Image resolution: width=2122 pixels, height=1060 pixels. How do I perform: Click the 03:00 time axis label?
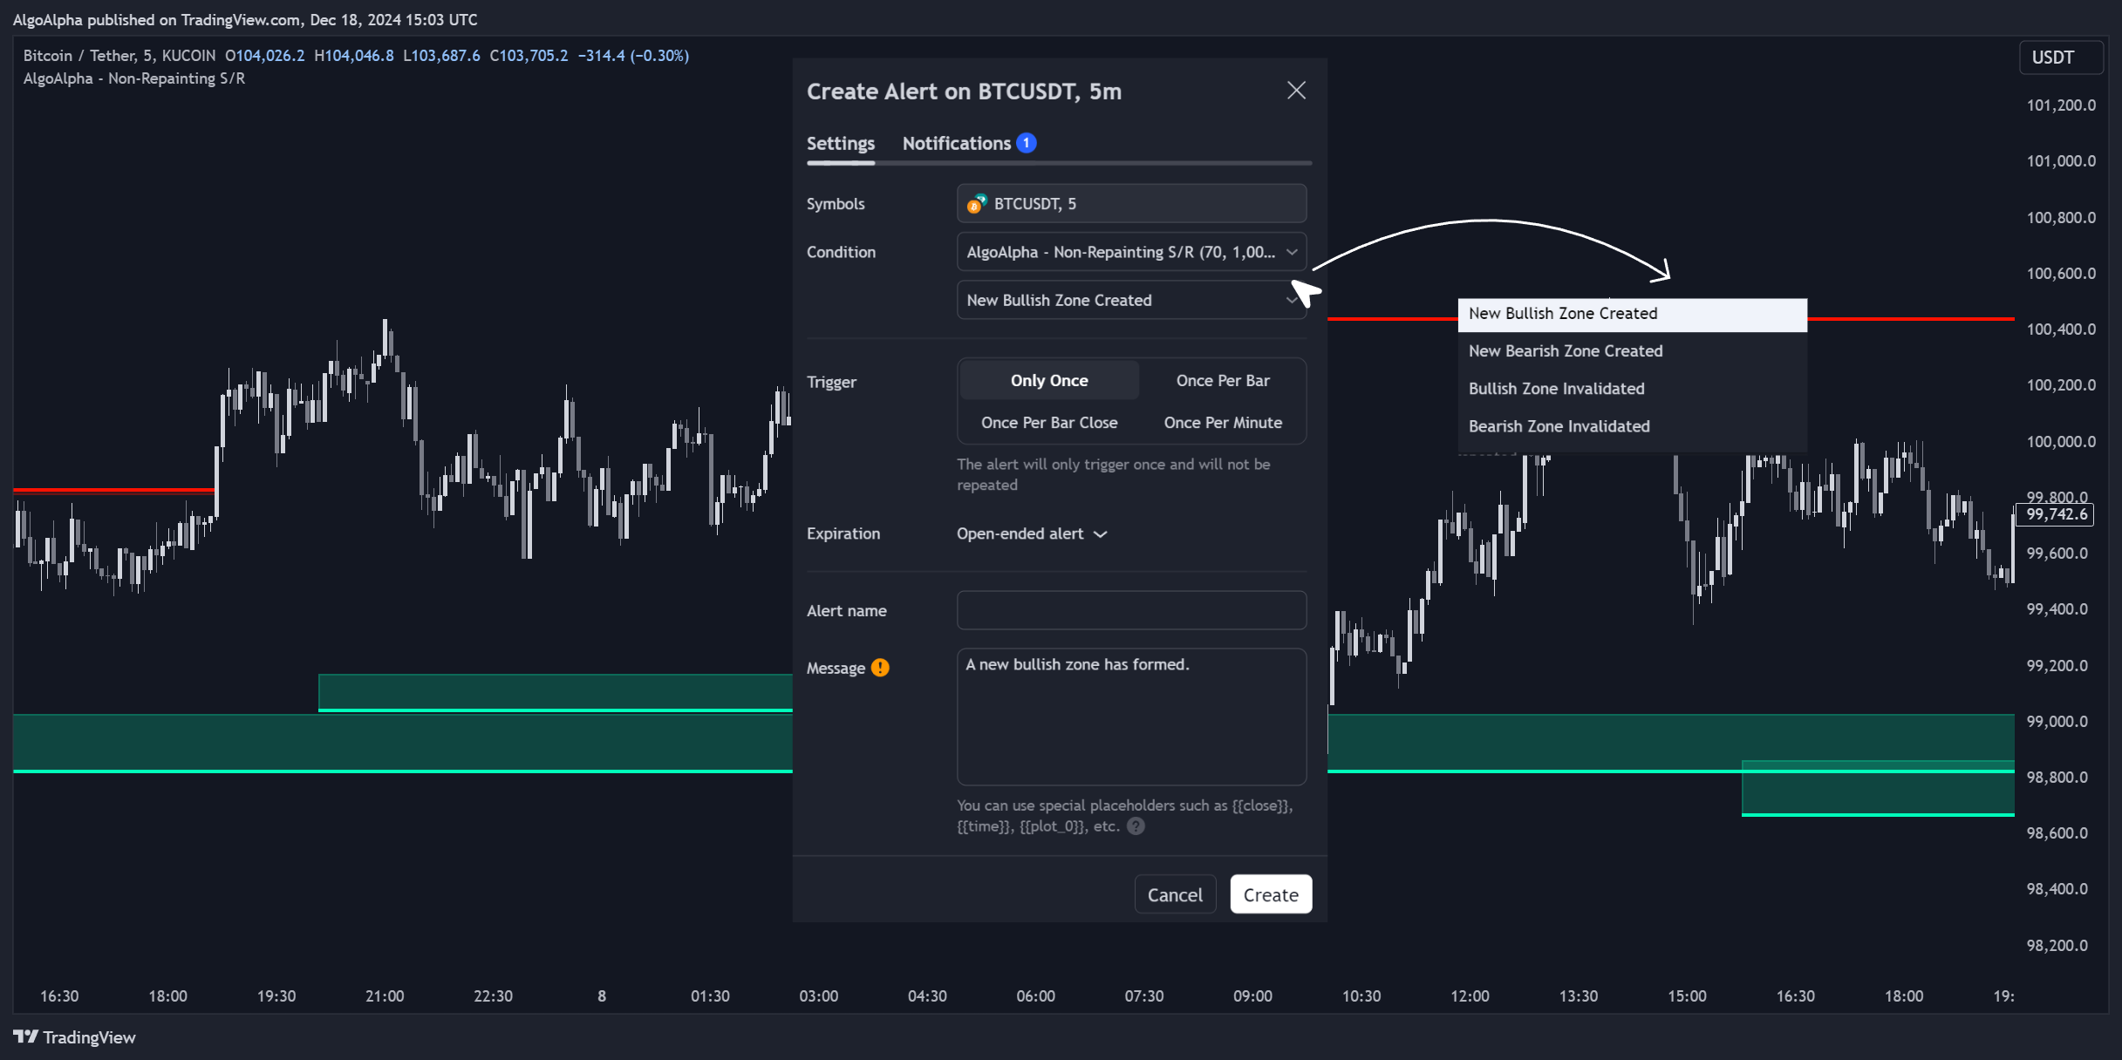coord(818,996)
